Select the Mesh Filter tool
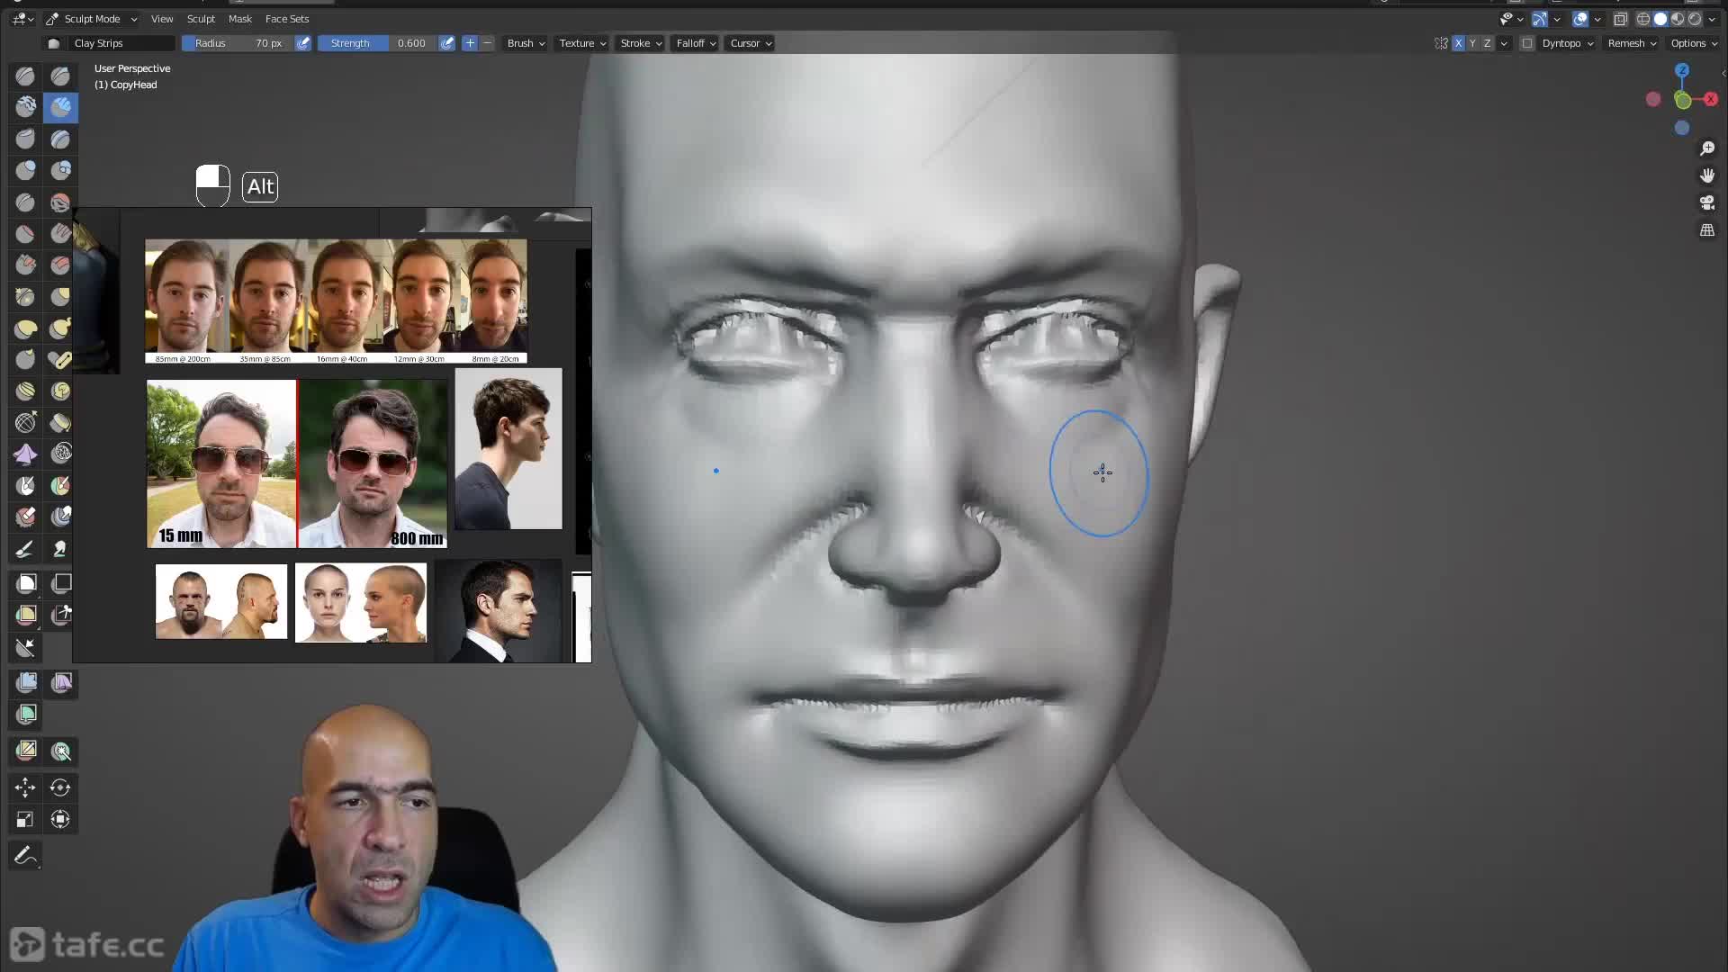Screen dimensions: 1728x972 pos(25,683)
